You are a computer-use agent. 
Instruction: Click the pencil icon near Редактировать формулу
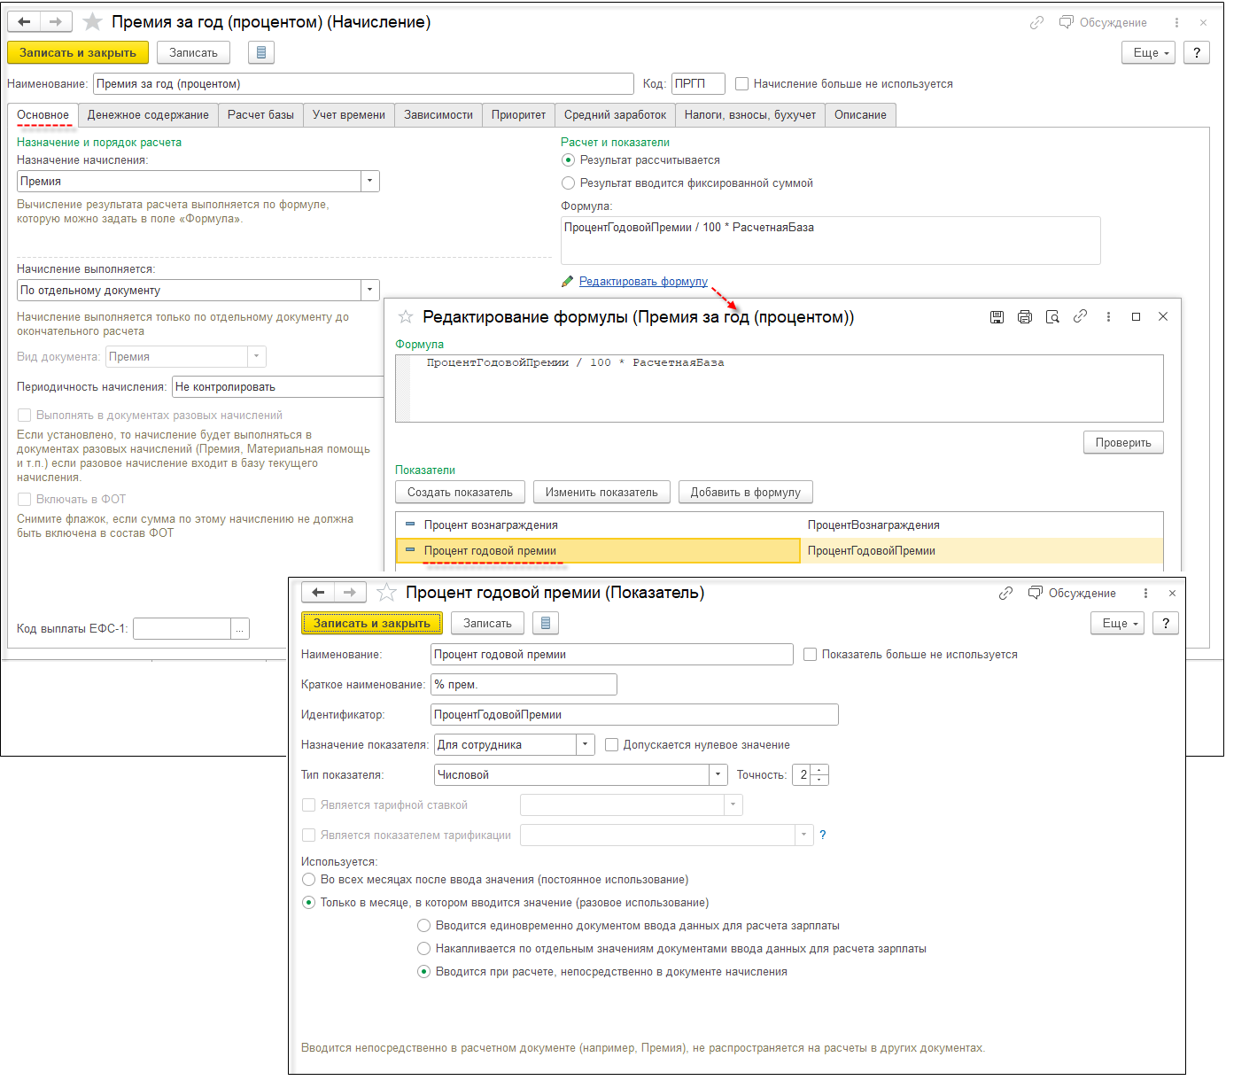click(567, 281)
